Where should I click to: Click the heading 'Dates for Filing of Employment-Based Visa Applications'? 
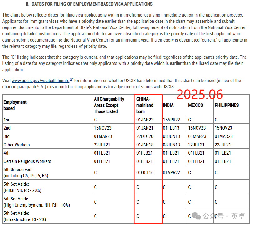coord(92,4)
